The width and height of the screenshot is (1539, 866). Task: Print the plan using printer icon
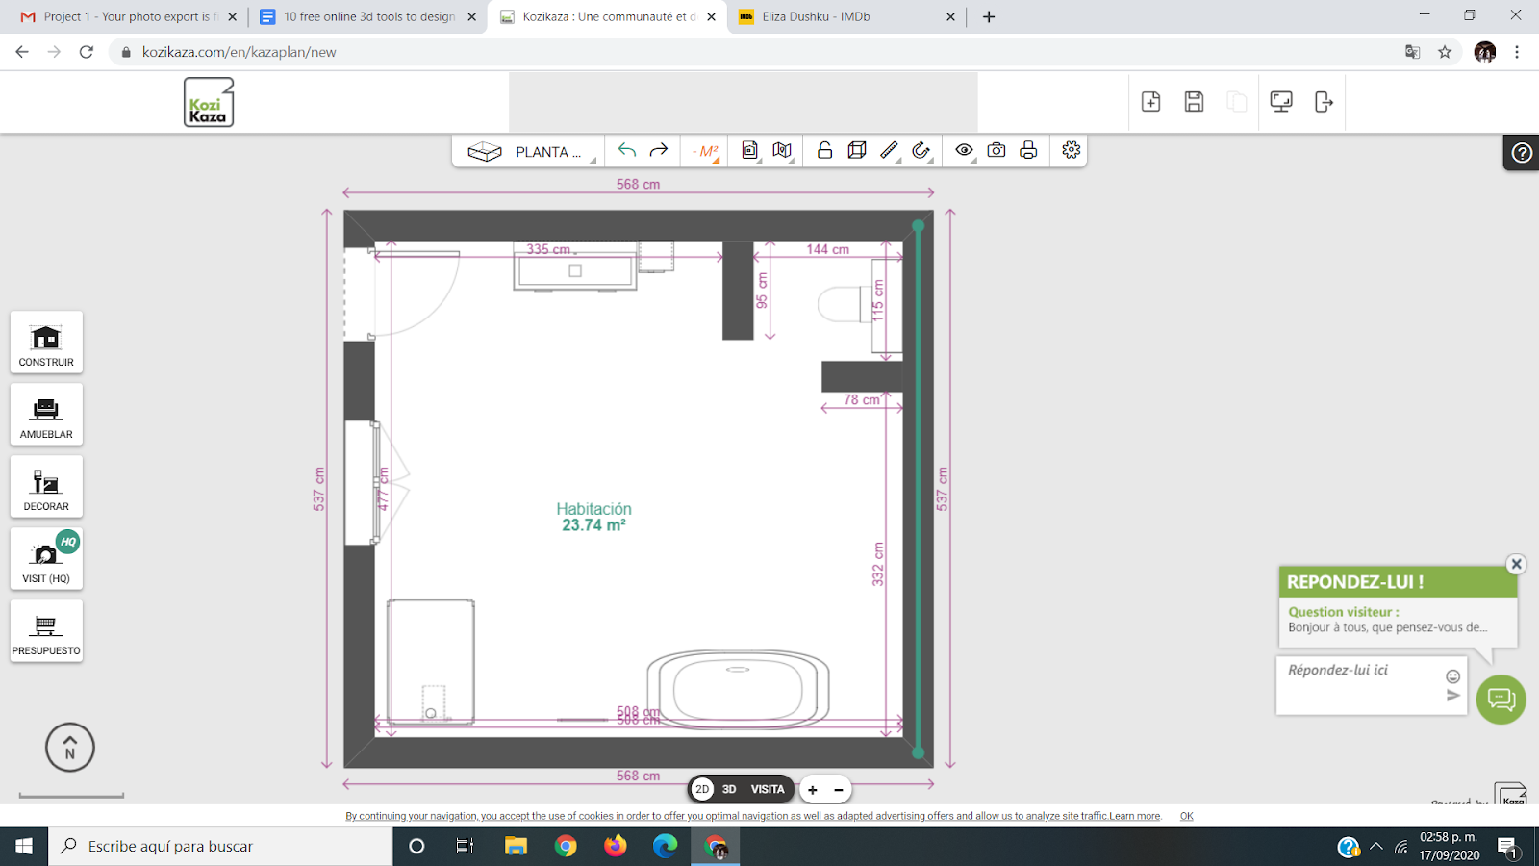click(1028, 150)
